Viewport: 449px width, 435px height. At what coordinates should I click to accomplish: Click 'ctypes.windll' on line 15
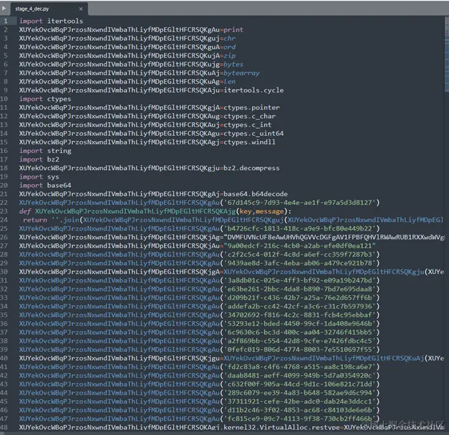(250, 142)
